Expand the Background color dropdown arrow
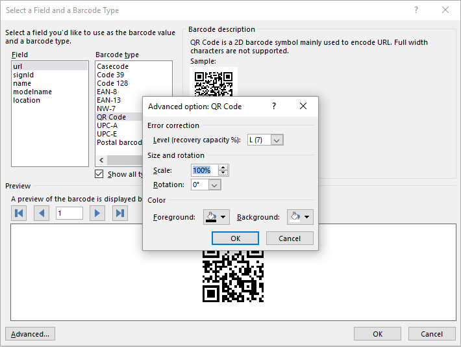461x347 pixels. 307,217
